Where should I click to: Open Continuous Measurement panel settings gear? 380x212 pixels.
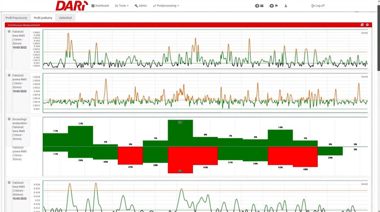pyautogui.click(x=367, y=25)
